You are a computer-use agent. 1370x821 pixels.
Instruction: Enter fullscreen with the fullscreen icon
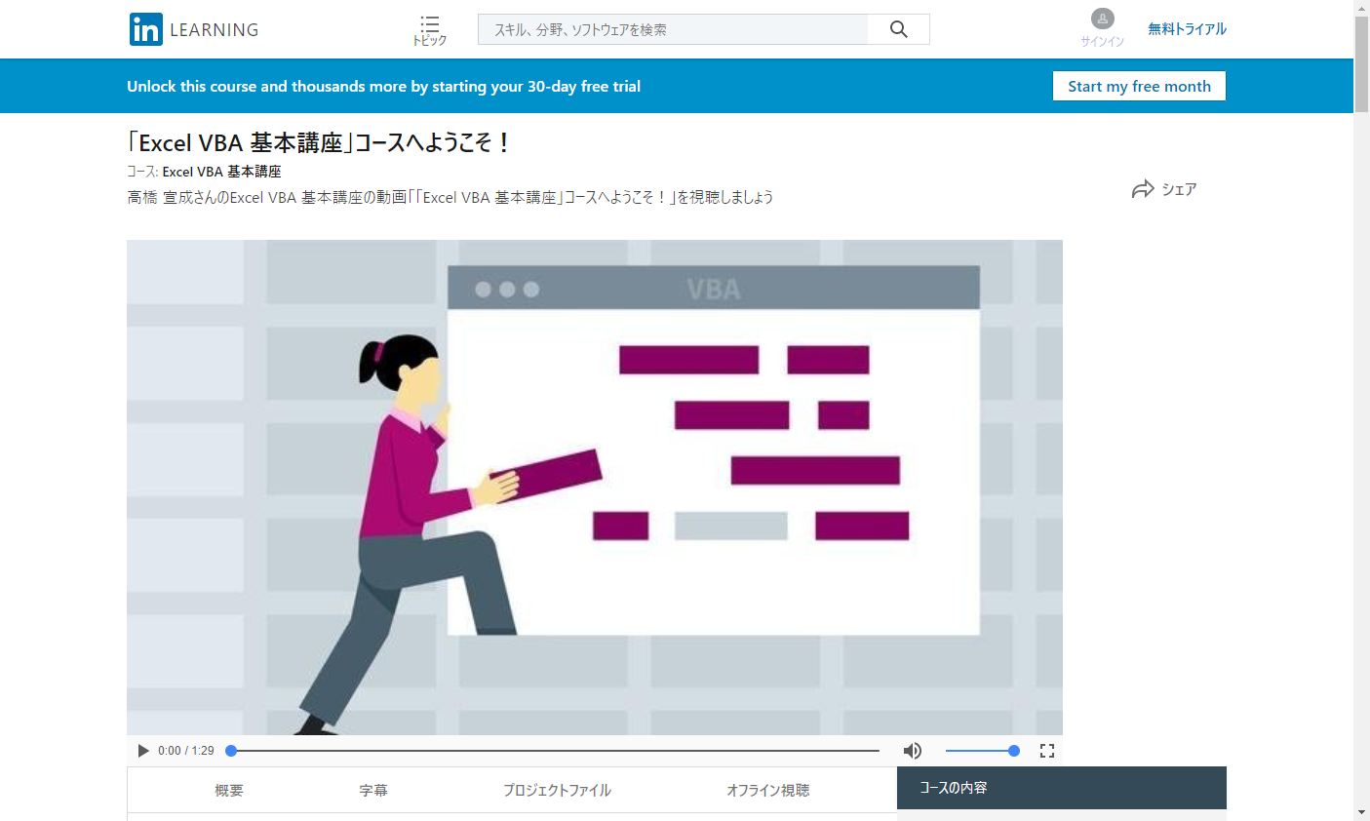point(1047,751)
